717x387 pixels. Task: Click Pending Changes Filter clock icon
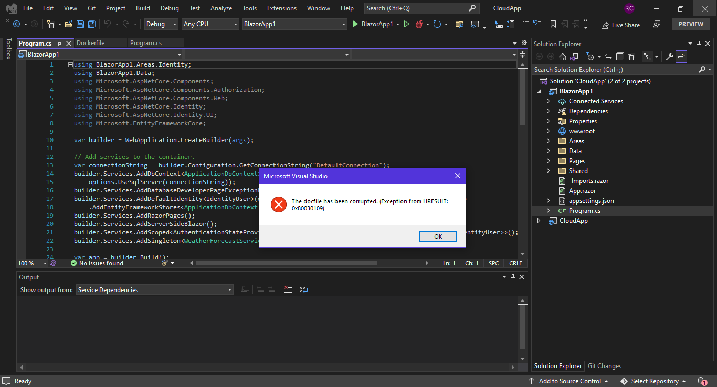pos(591,57)
